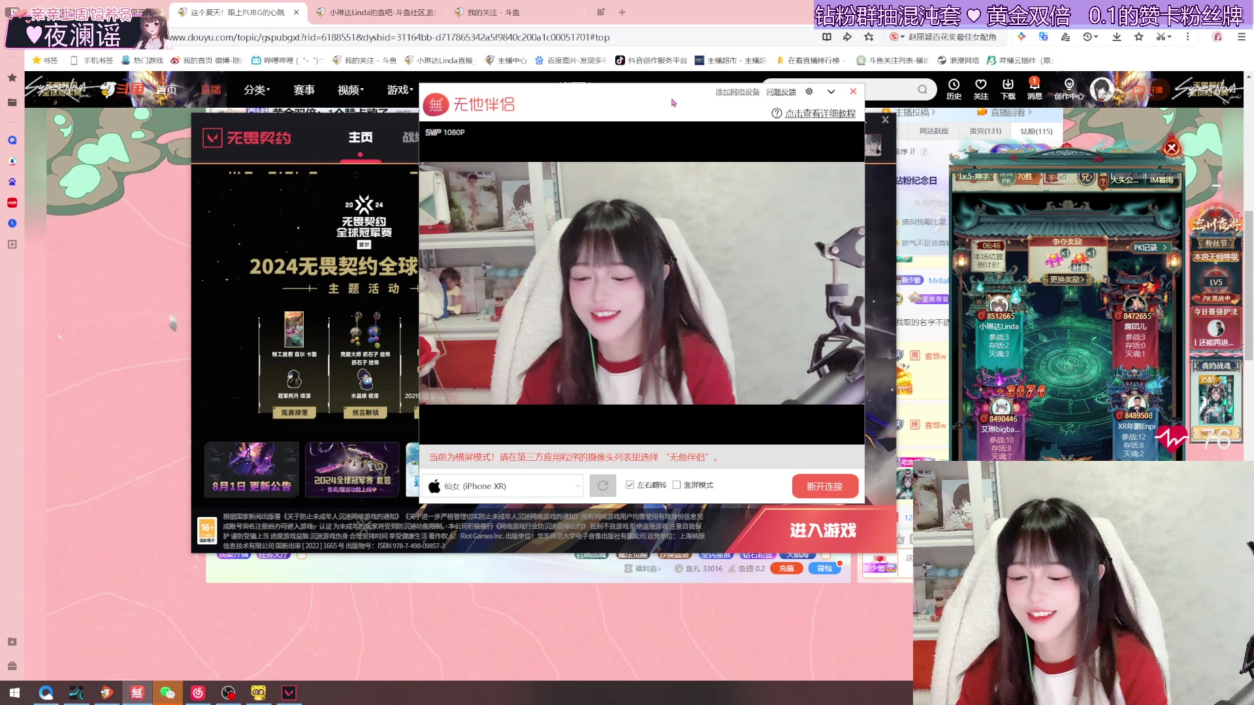Click question mark help icon in 无他伴侣
Screen dimensions: 1254x705
777,113
